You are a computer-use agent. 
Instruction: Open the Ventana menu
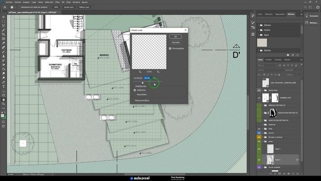pos(76,2)
